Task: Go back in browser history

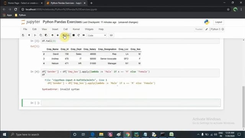Action: [x=4, y=9]
